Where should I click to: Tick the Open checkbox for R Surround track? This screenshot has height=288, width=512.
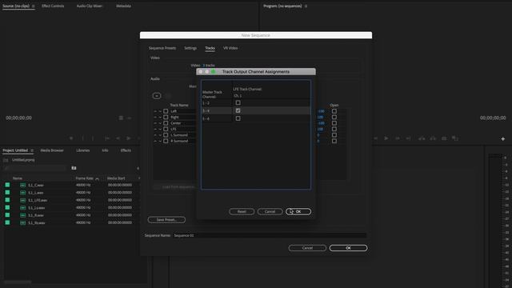(334, 141)
